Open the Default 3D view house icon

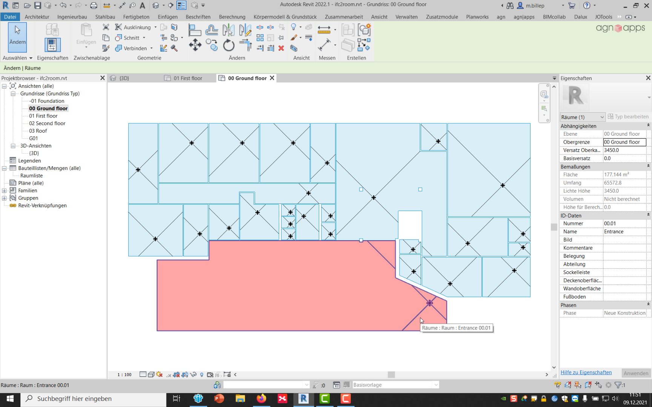point(155,5)
